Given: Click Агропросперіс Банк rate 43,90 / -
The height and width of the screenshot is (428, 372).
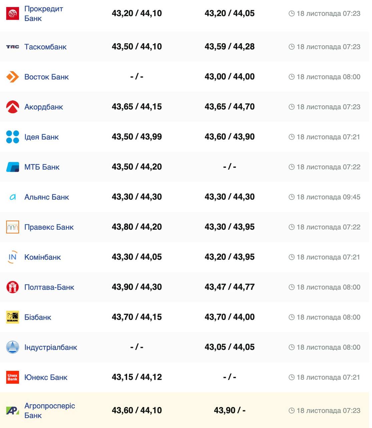Looking at the screenshot, I should coord(230,410).
